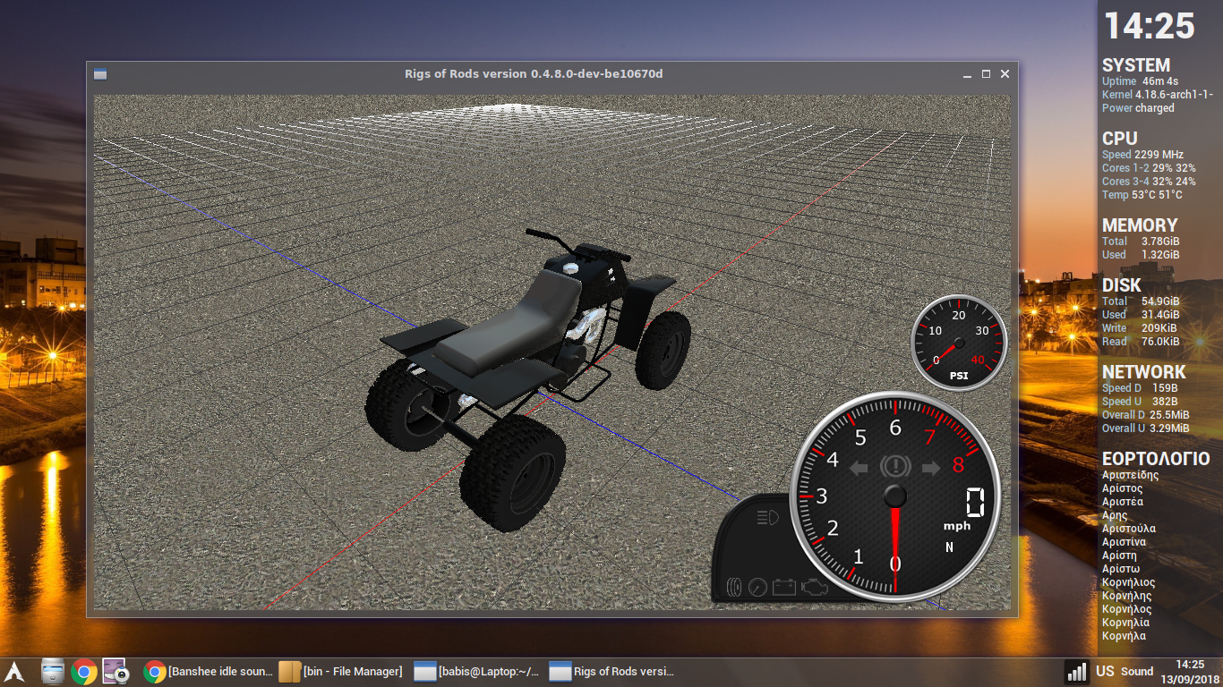The height and width of the screenshot is (687, 1223).
Task: Click the Memory Total 3.78GiB line
Action: click(x=1141, y=242)
